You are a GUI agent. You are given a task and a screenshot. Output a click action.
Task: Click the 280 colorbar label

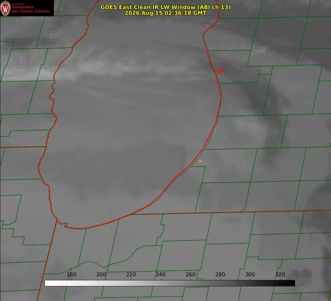point(220,274)
